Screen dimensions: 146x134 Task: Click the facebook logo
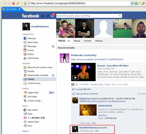31,16
